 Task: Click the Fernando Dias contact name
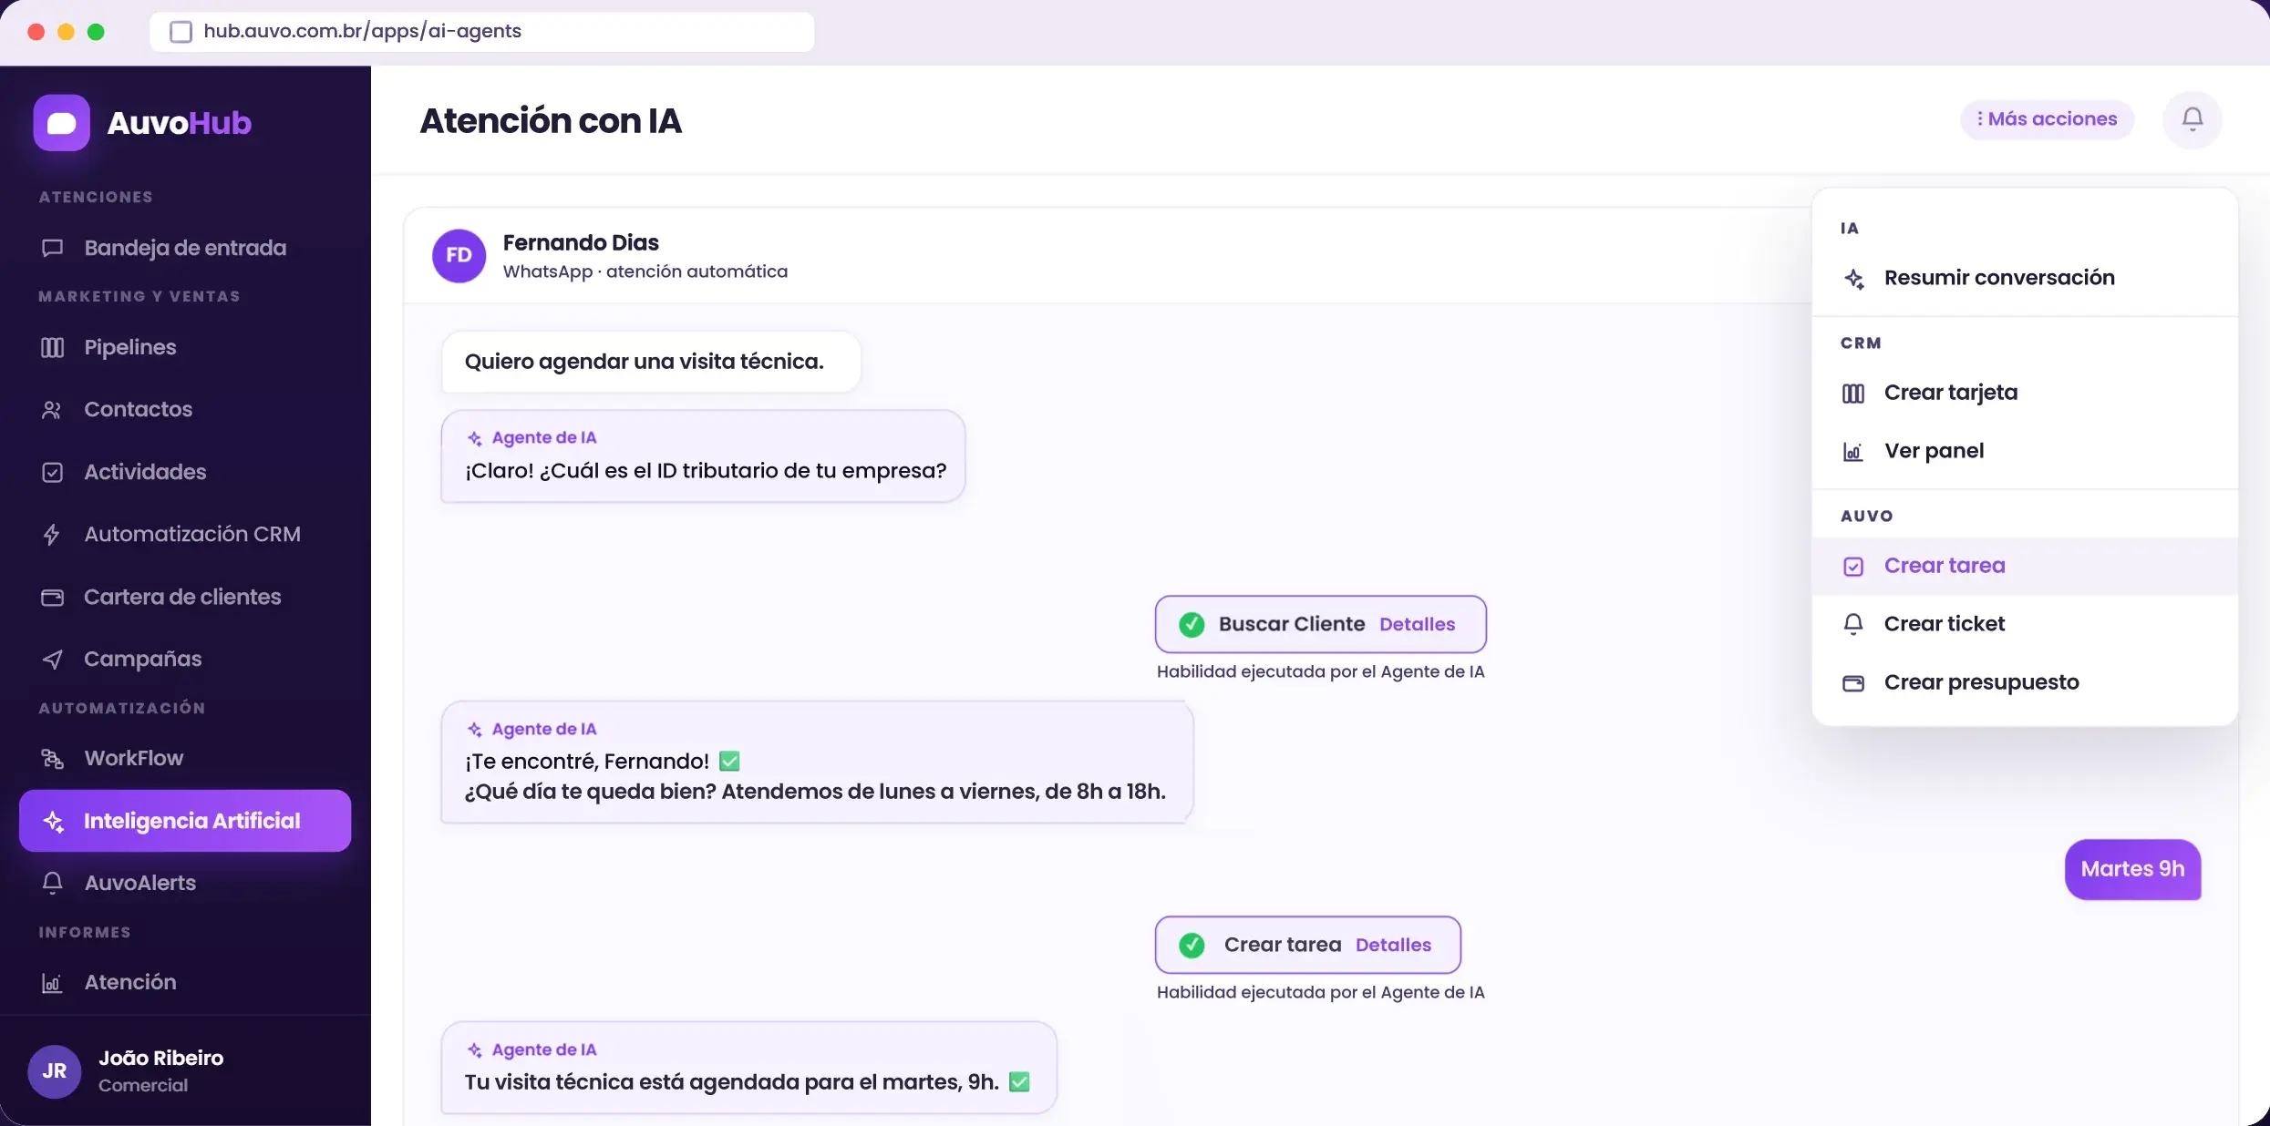point(581,242)
